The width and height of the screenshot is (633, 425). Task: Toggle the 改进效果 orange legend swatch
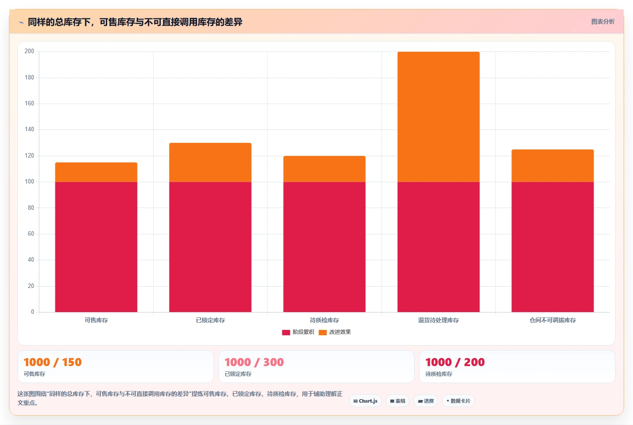click(323, 332)
